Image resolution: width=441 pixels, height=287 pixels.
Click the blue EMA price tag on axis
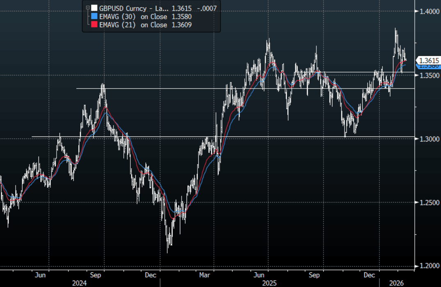(428, 66)
